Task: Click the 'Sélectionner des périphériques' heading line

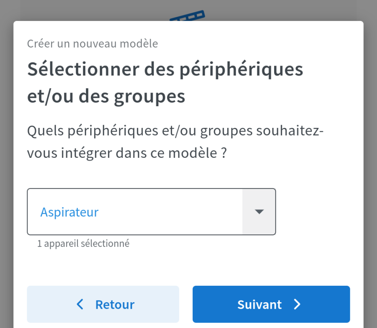Action: coord(165,69)
